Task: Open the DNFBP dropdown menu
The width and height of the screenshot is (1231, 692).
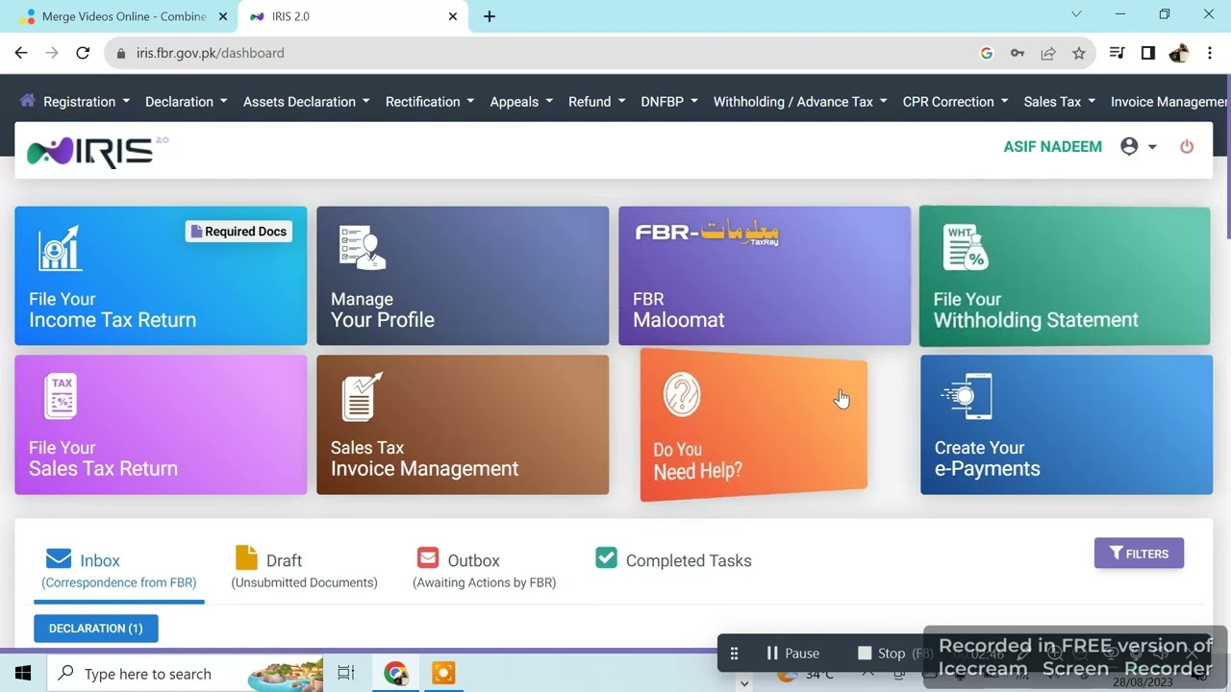Action: click(x=669, y=101)
